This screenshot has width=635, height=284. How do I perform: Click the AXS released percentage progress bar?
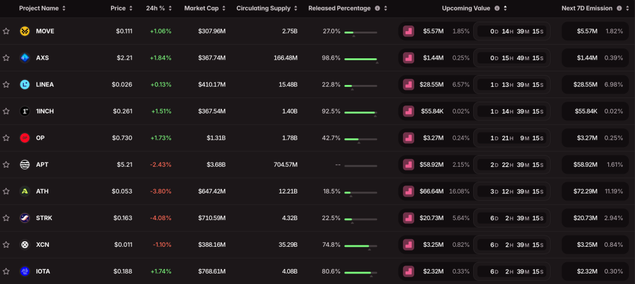tap(360, 59)
